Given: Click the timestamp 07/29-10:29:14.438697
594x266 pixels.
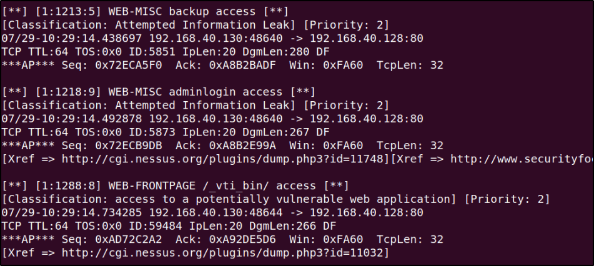Looking at the screenshot, I should point(72,39).
